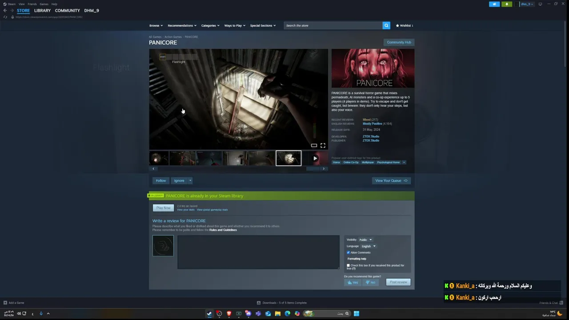Open the Rules and Guidelines link
This screenshot has height=320, width=569.
tap(223, 230)
